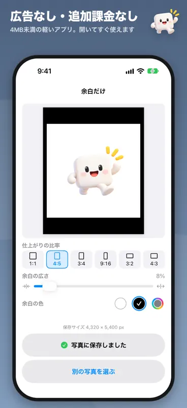Click the 9:41 clock in status bar
Screen dimensions: 187x408
[44, 71]
